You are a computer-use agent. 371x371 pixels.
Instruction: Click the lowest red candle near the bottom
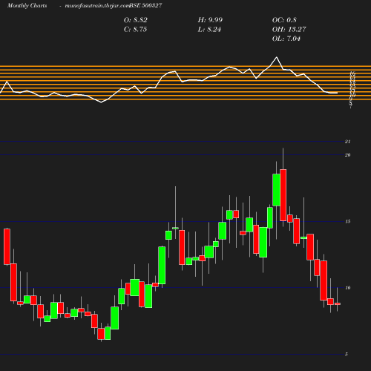(101, 334)
